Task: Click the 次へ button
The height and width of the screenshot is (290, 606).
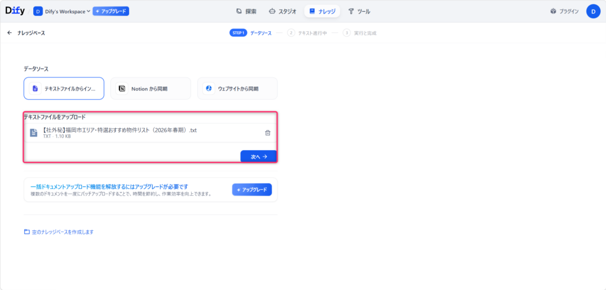Action: point(259,157)
